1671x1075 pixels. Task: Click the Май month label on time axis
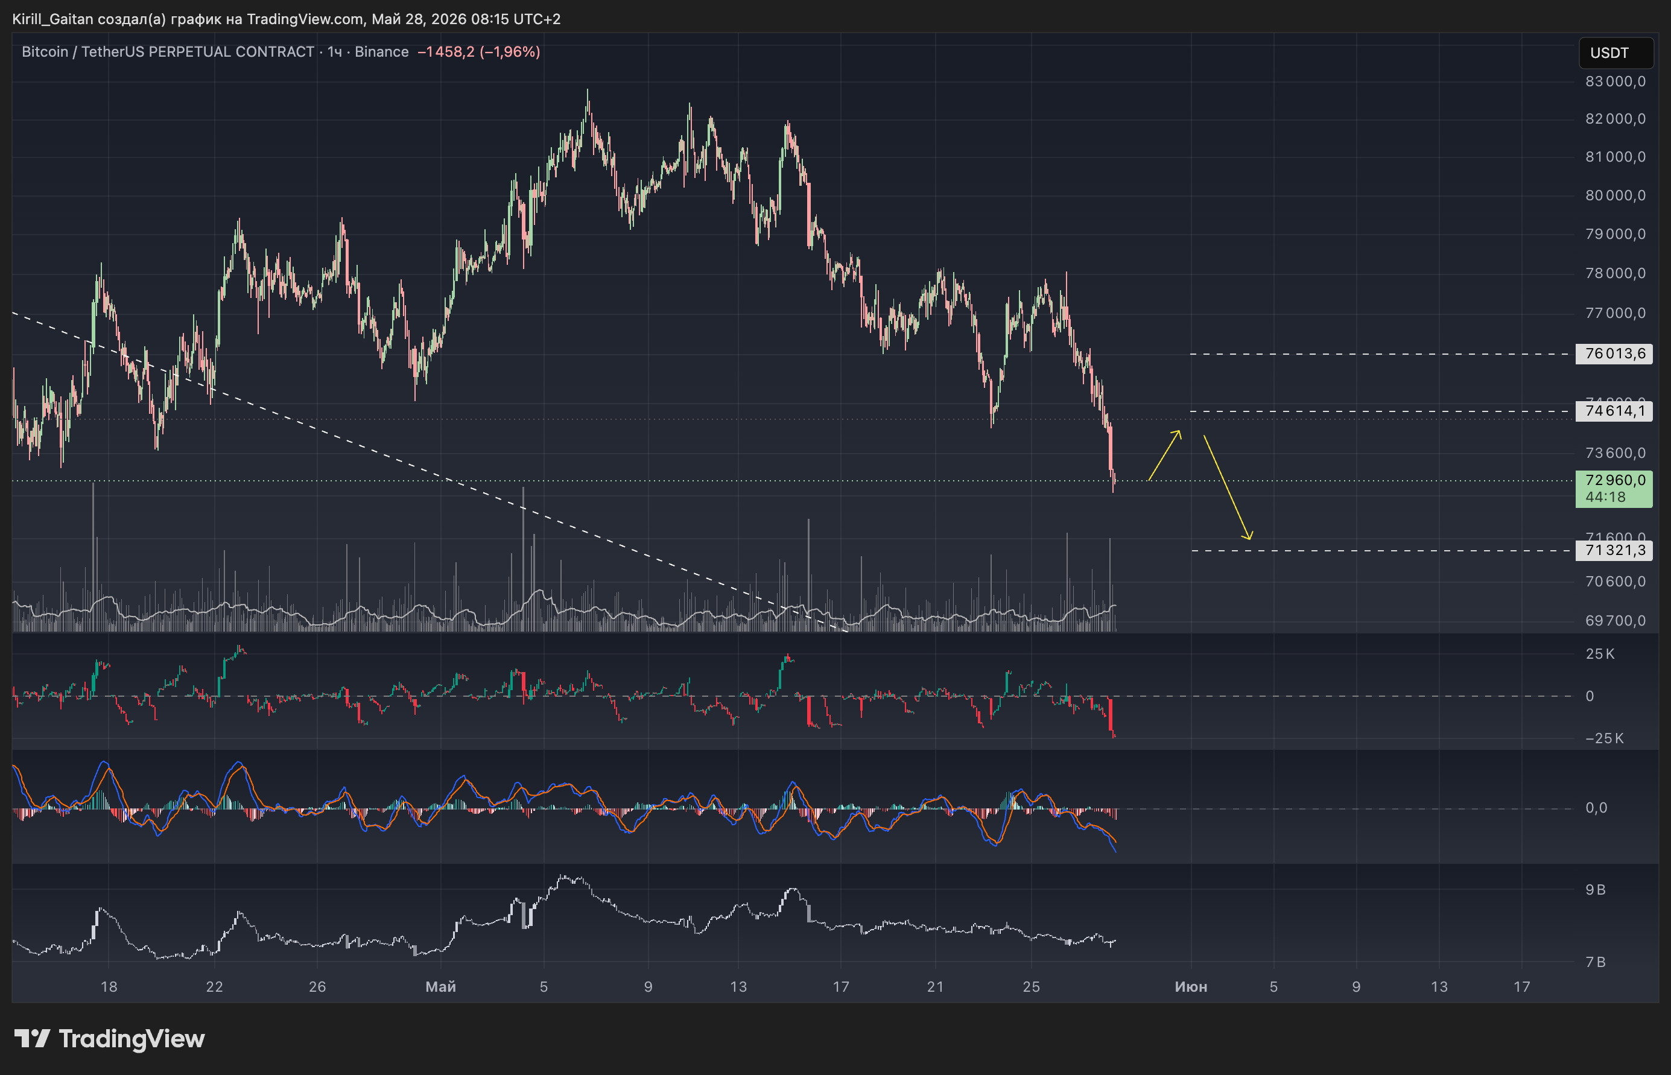440,986
